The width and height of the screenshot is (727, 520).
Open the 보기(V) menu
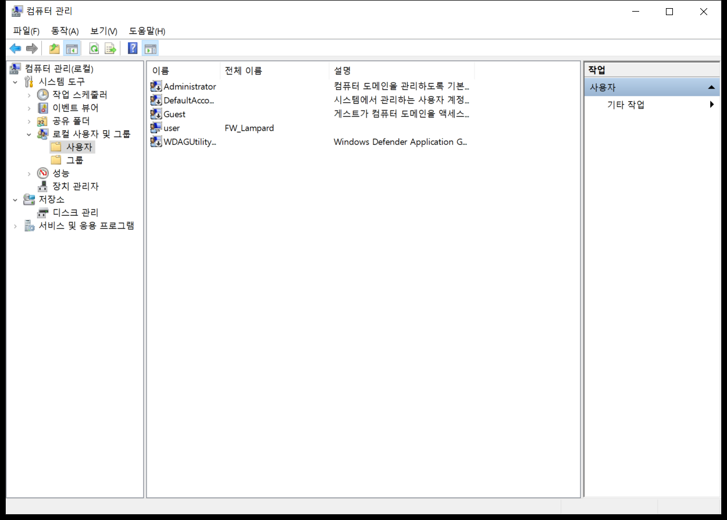(104, 31)
